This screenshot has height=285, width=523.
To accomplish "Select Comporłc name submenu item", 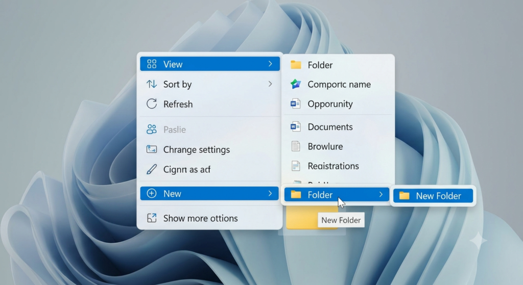I will pyautogui.click(x=338, y=84).
